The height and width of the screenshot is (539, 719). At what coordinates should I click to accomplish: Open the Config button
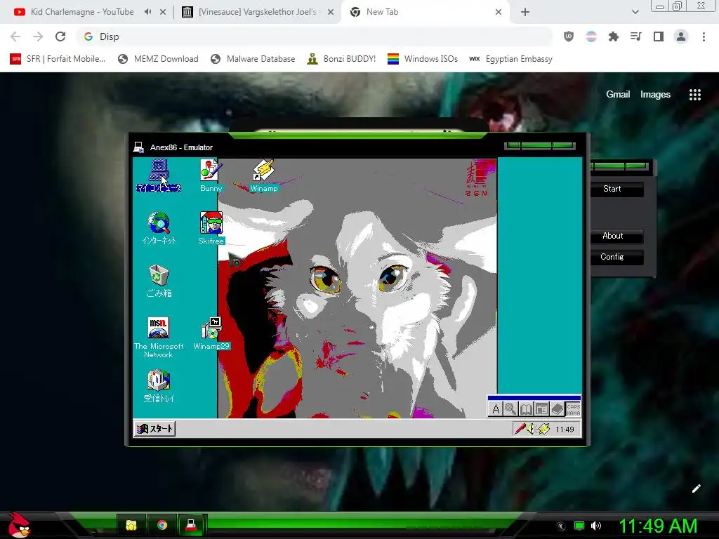pyautogui.click(x=612, y=257)
